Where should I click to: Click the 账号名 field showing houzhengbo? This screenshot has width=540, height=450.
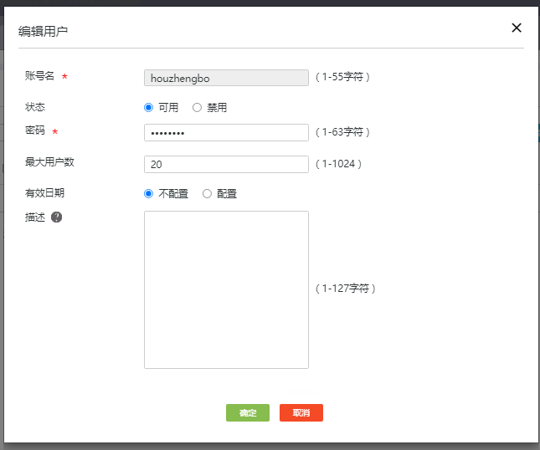(x=226, y=78)
